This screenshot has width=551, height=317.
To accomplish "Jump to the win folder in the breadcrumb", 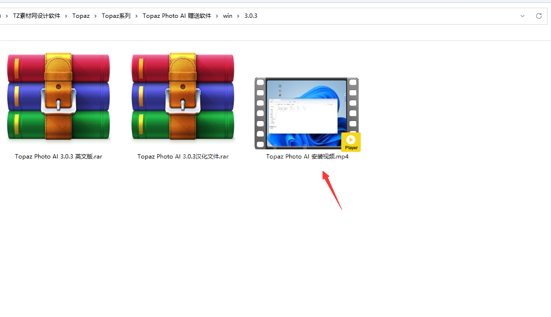I will pos(228,16).
